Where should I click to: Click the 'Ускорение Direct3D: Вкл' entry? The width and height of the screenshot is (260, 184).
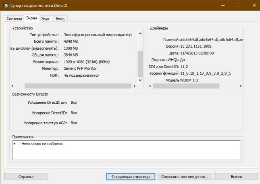point(54,113)
